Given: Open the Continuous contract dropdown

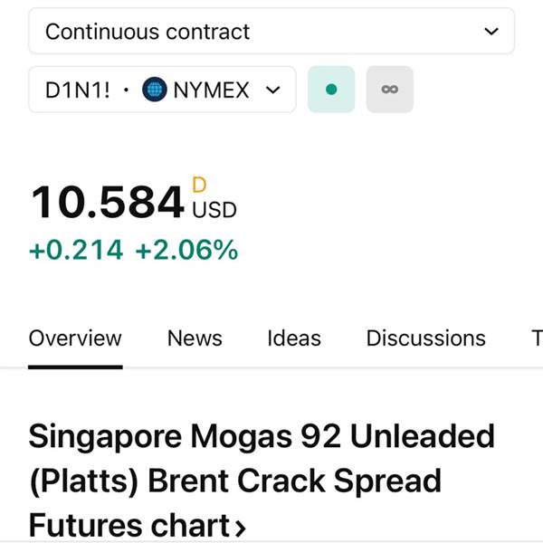Looking at the screenshot, I should 271,31.
